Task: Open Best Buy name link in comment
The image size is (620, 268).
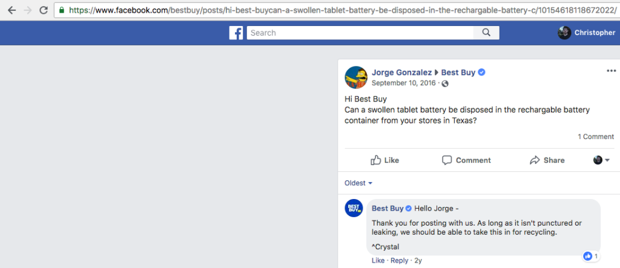Action: pyautogui.click(x=387, y=208)
